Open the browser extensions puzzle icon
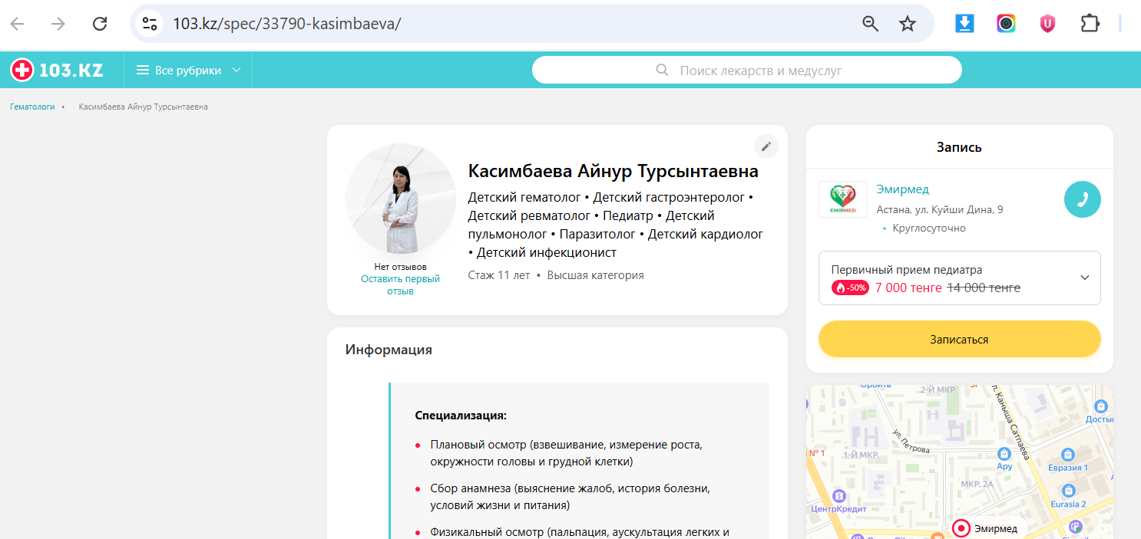 coord(1090,24)
